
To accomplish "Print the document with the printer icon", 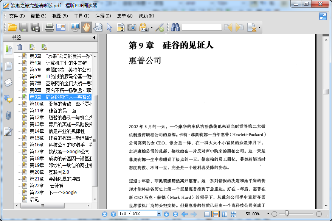I will 49,27.
